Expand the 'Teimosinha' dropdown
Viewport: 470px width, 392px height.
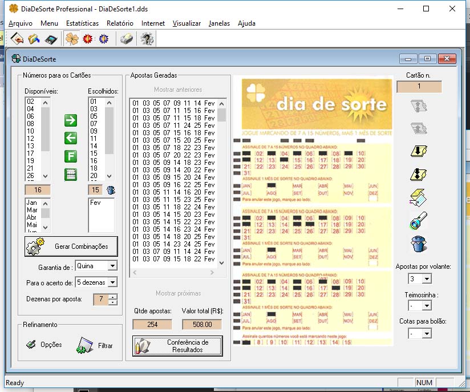coord(426,306)
